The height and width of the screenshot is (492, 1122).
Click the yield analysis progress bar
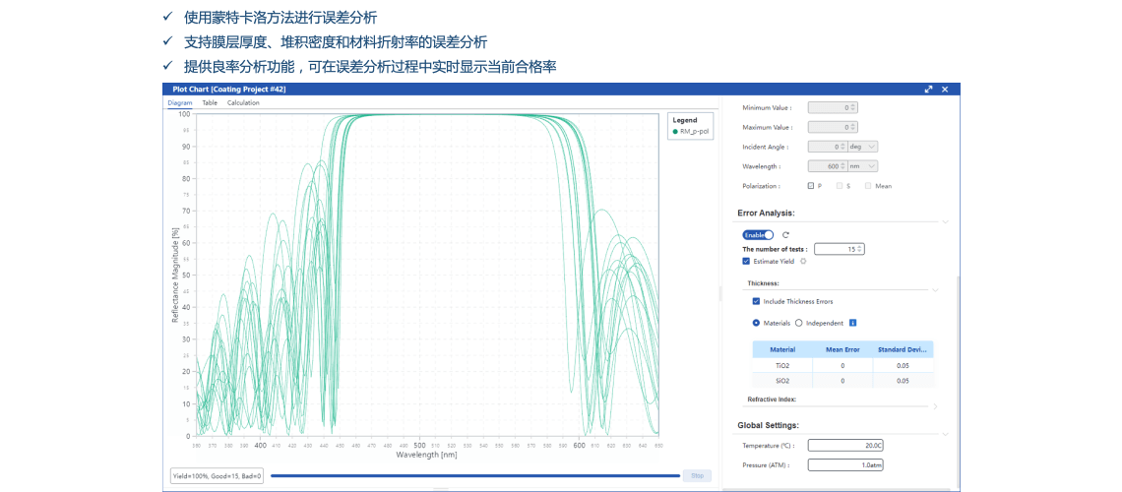[474, 475]
